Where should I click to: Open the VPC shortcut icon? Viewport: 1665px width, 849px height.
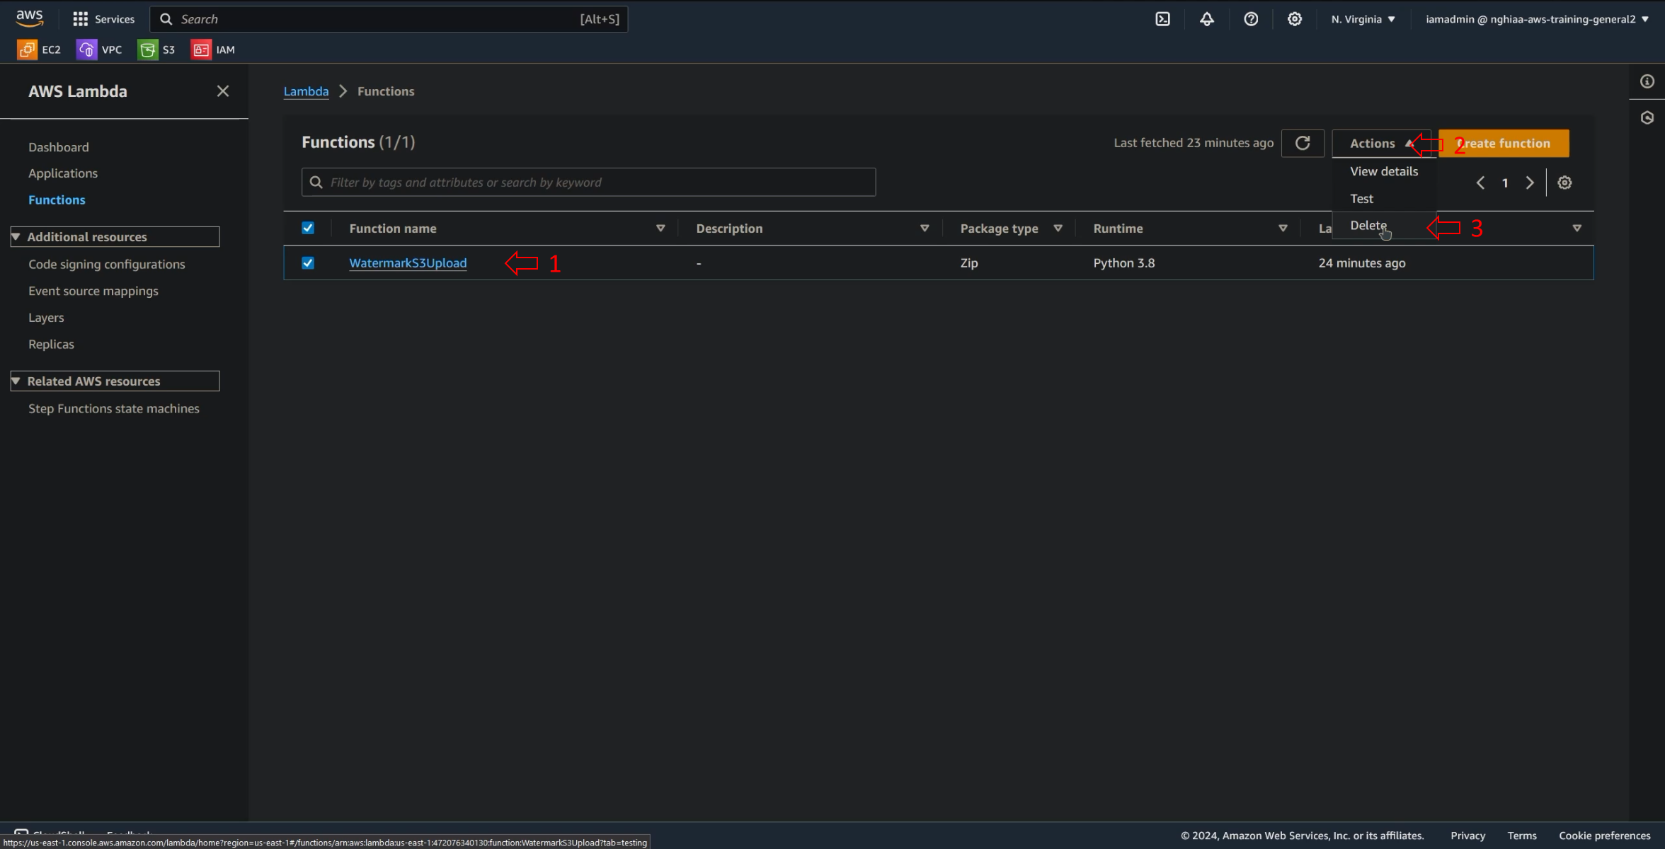tap(86, 50)
